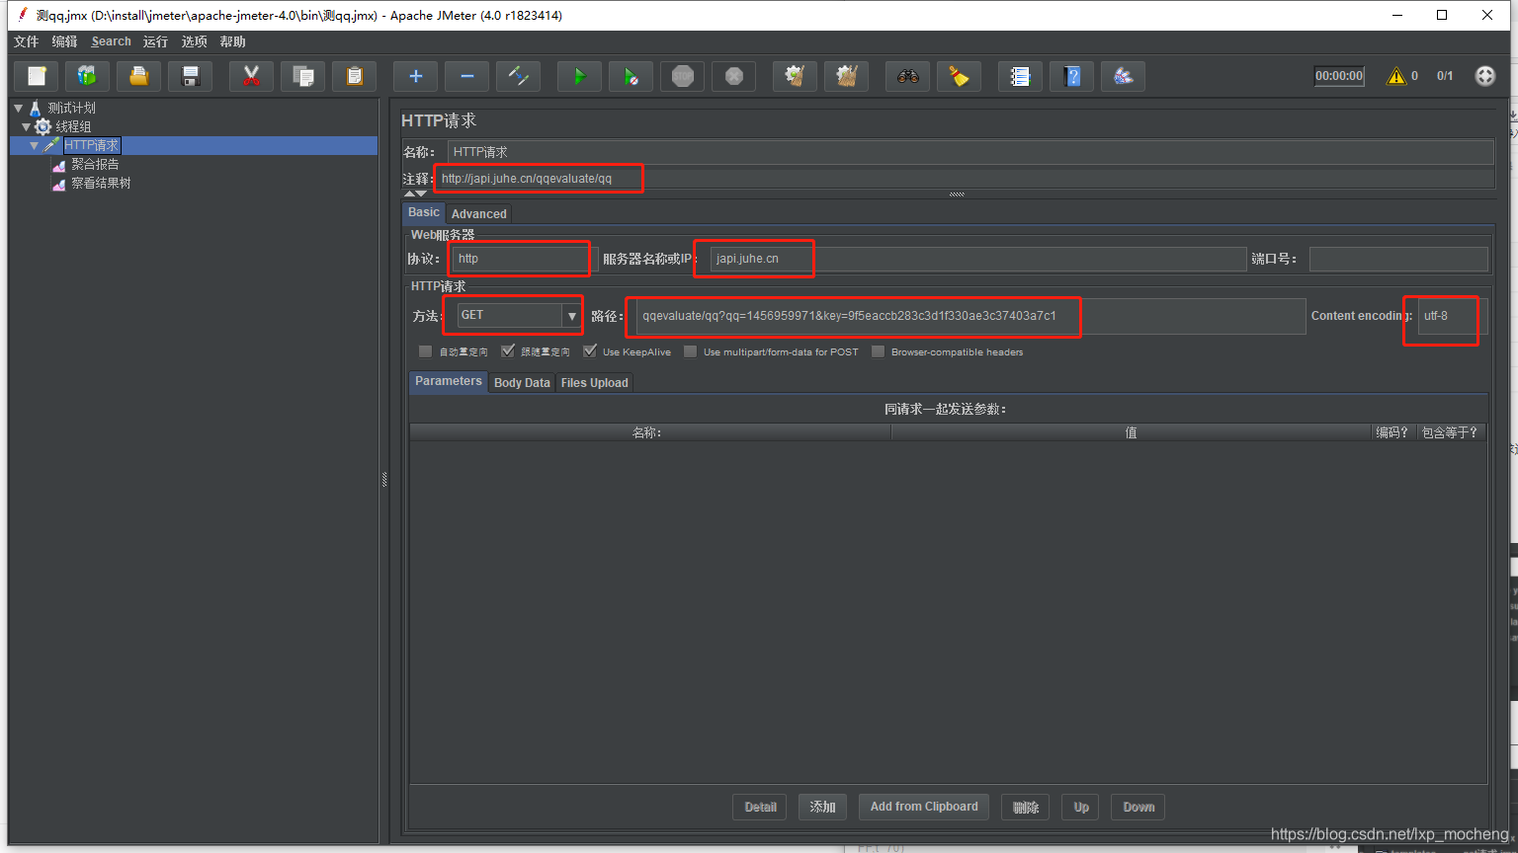
Task: Click the remote engine status icon
Action: [1484, 76]
